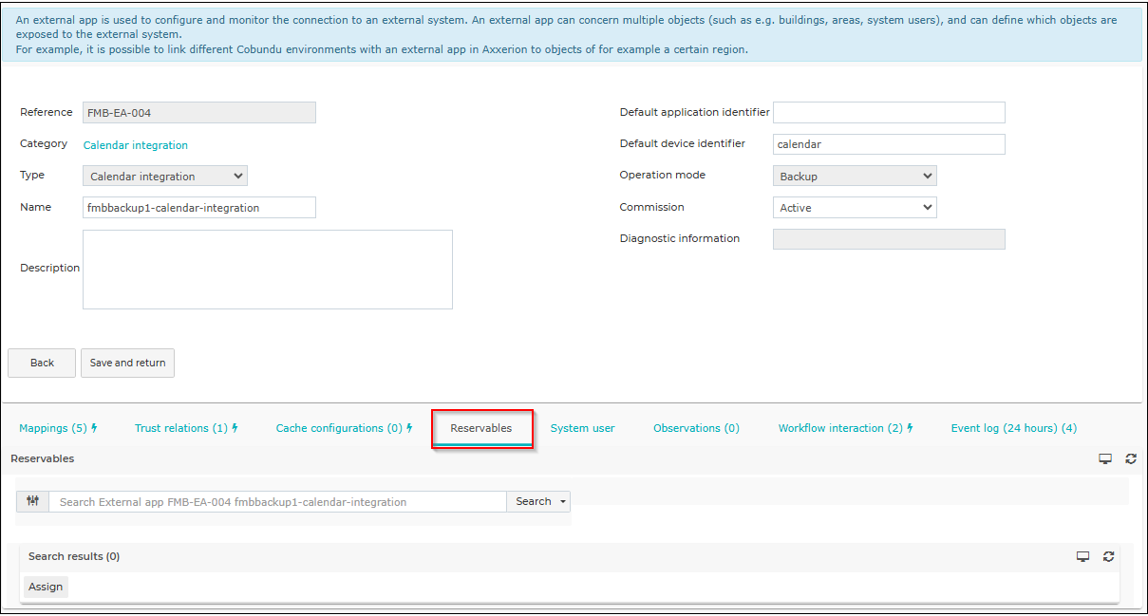The image size is (1148, 616).
Task: Refresh the Reservables panel
Action: (1131, 458)
